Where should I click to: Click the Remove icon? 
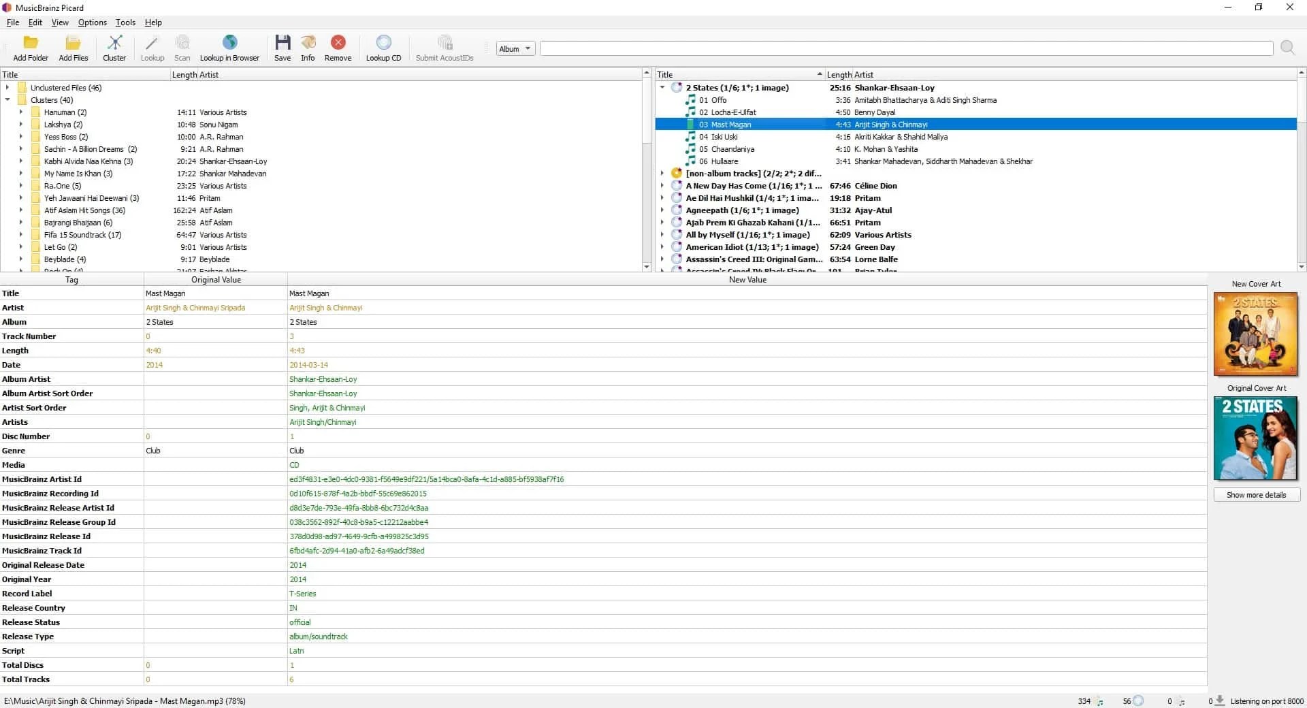[337, 48]
